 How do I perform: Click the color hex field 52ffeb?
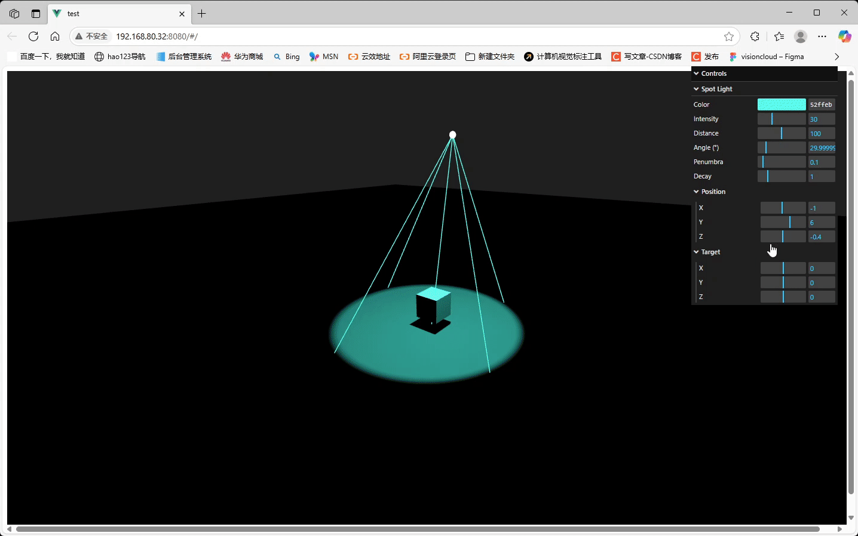pos(822,104)
